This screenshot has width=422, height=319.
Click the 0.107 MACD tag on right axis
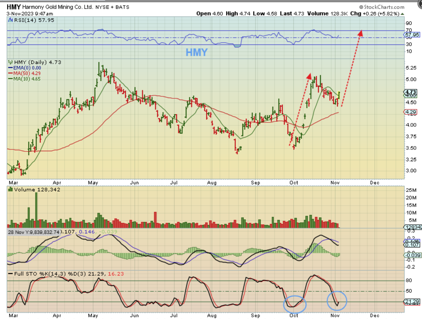412,245
